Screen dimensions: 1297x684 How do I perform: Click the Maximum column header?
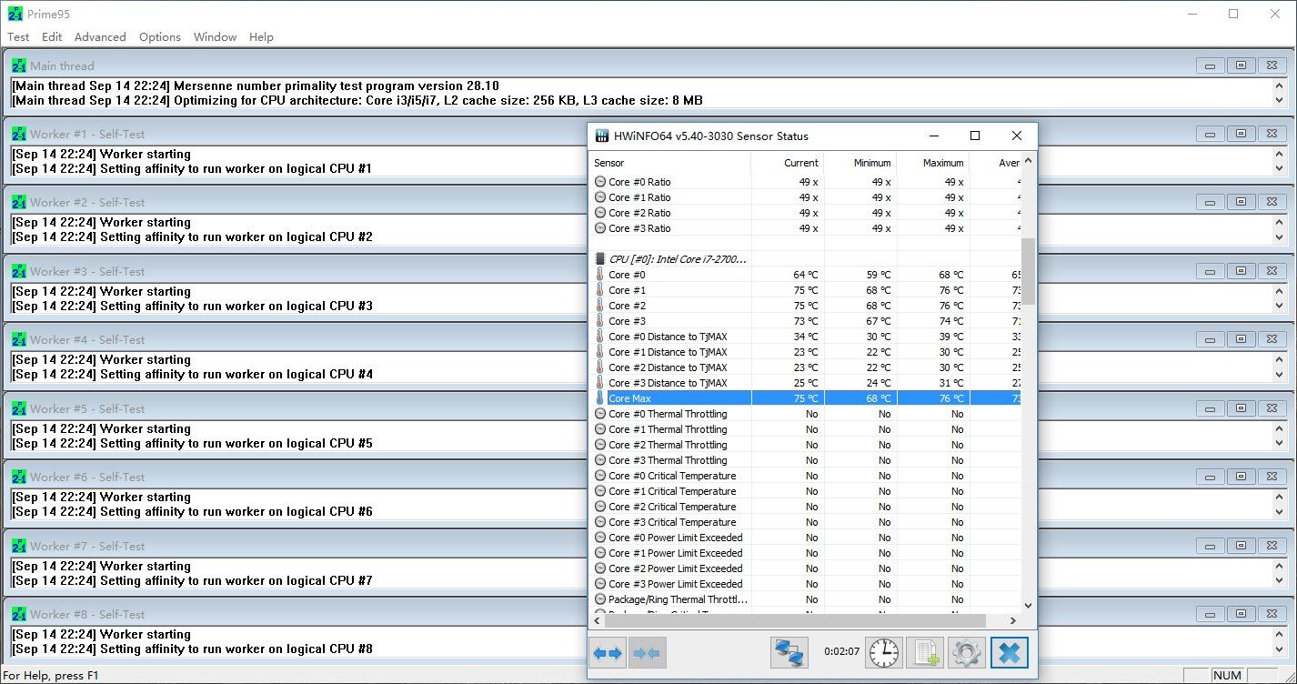(x=933, y=163)
